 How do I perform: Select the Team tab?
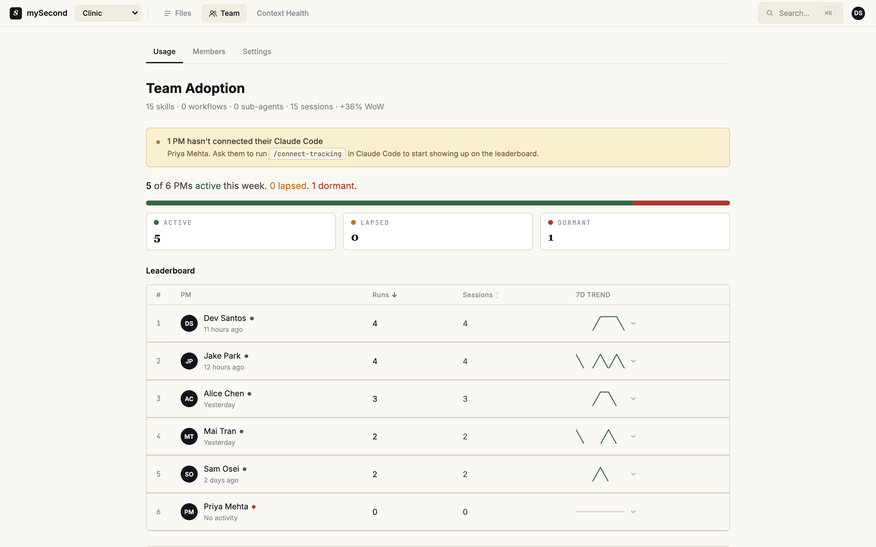point(224,13)
